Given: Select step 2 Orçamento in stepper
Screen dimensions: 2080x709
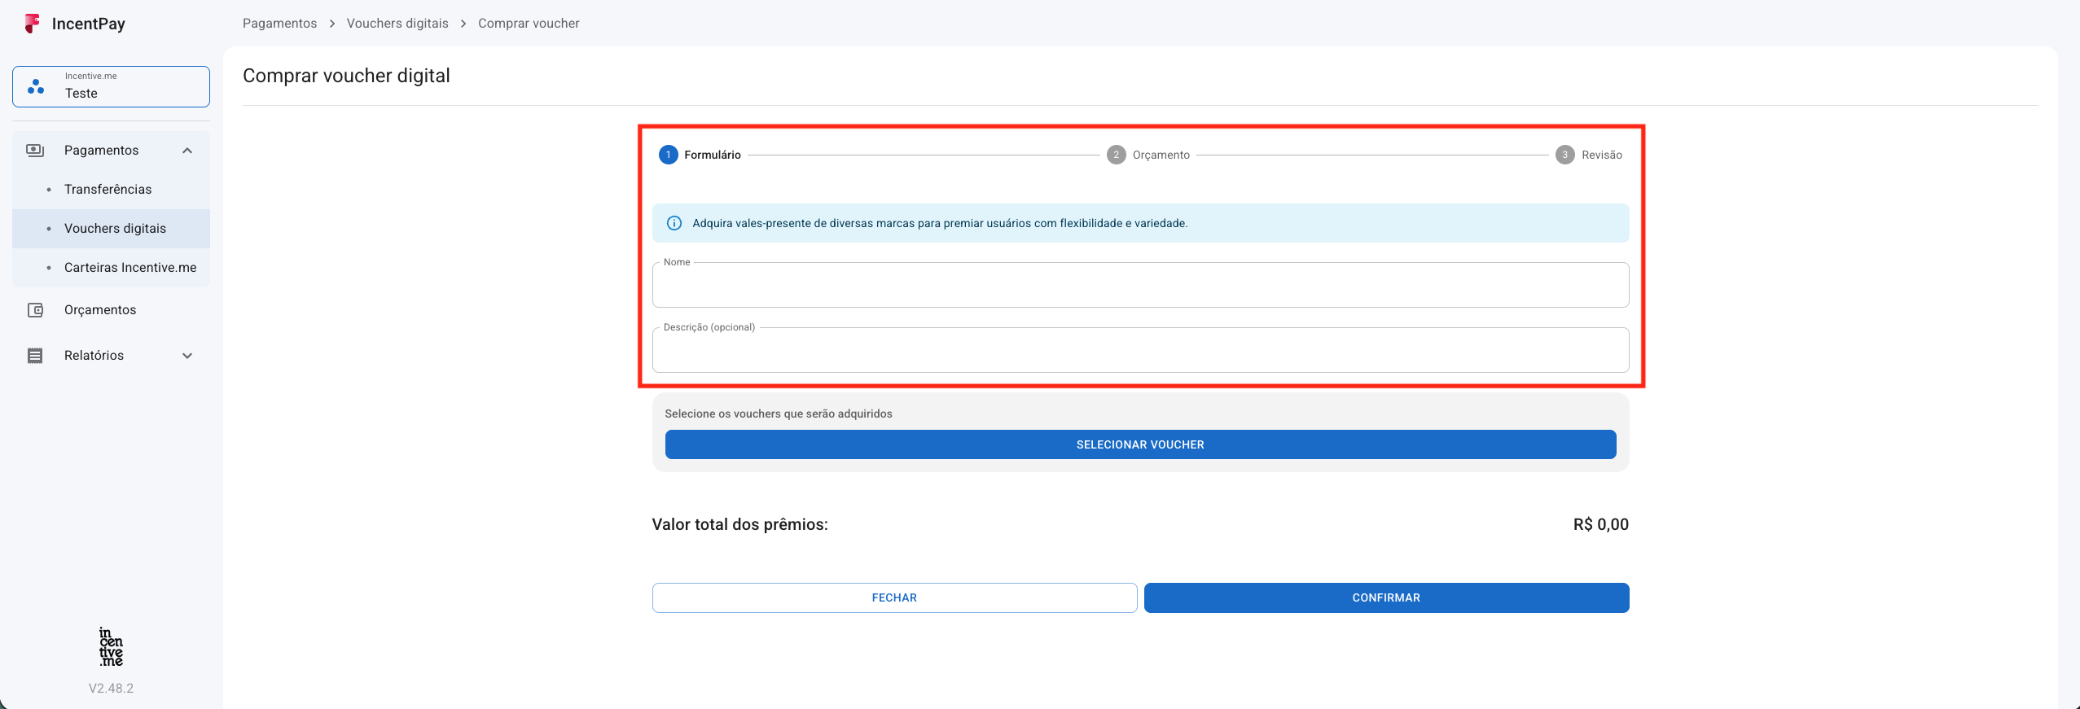Looking at the screenshot, I should 1148,155.
